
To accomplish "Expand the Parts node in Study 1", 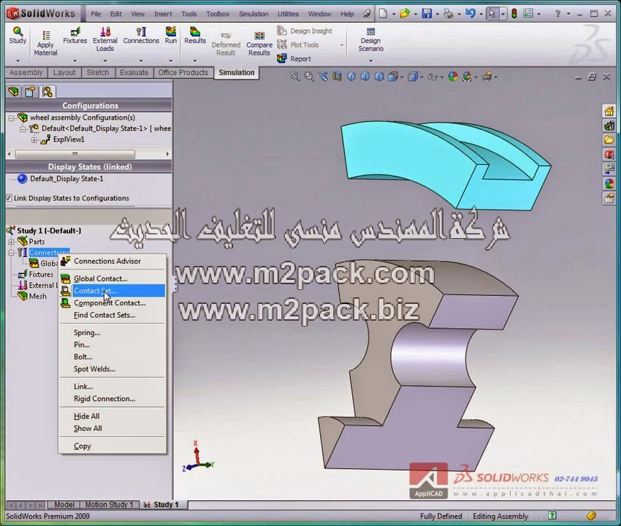I will (x=11, y=242).
